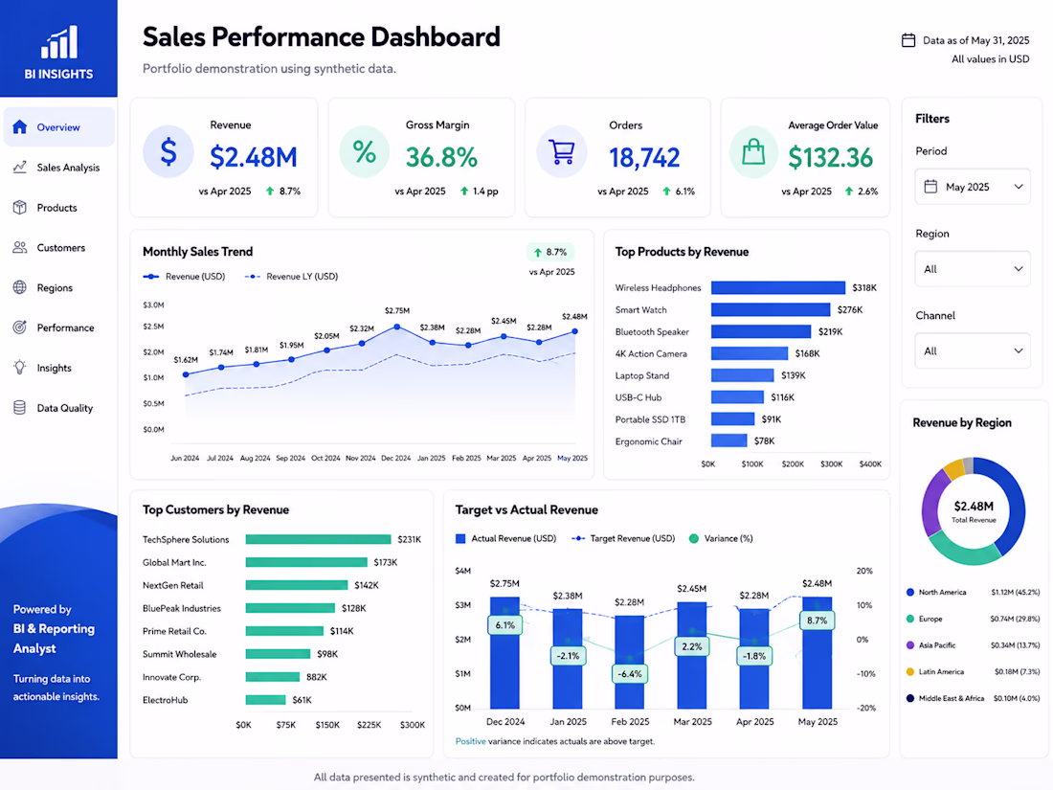Viewport: 1053px width, 790px height.
Task: Toggle Revenue (USD) legend in sales trend
Action: [x=184, y=276]
